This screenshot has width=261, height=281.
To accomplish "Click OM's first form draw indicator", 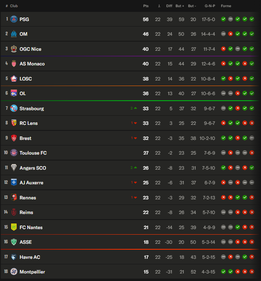I will (x=223, y=34).
